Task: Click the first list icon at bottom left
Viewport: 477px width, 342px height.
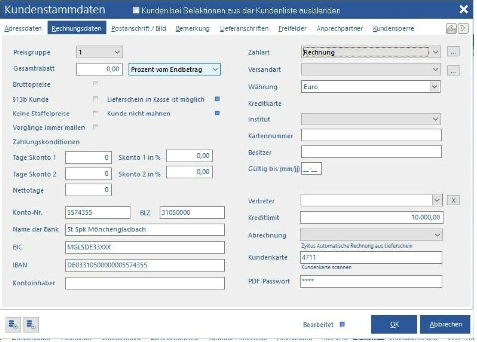Action: [x=13, y=324]
